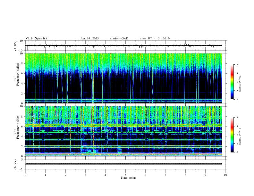Viewport: 254px width, 196px height.
Task: Click the date 'Jun. 14, 2025'
Action: pyautogui.click(x=89, y=38)
